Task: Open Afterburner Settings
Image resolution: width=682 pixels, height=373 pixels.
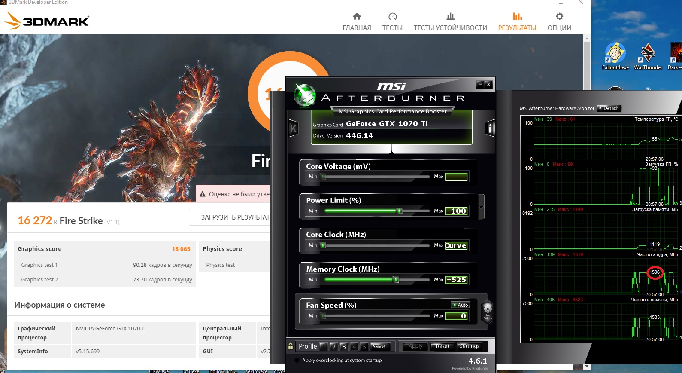Action: coord(470,346)
